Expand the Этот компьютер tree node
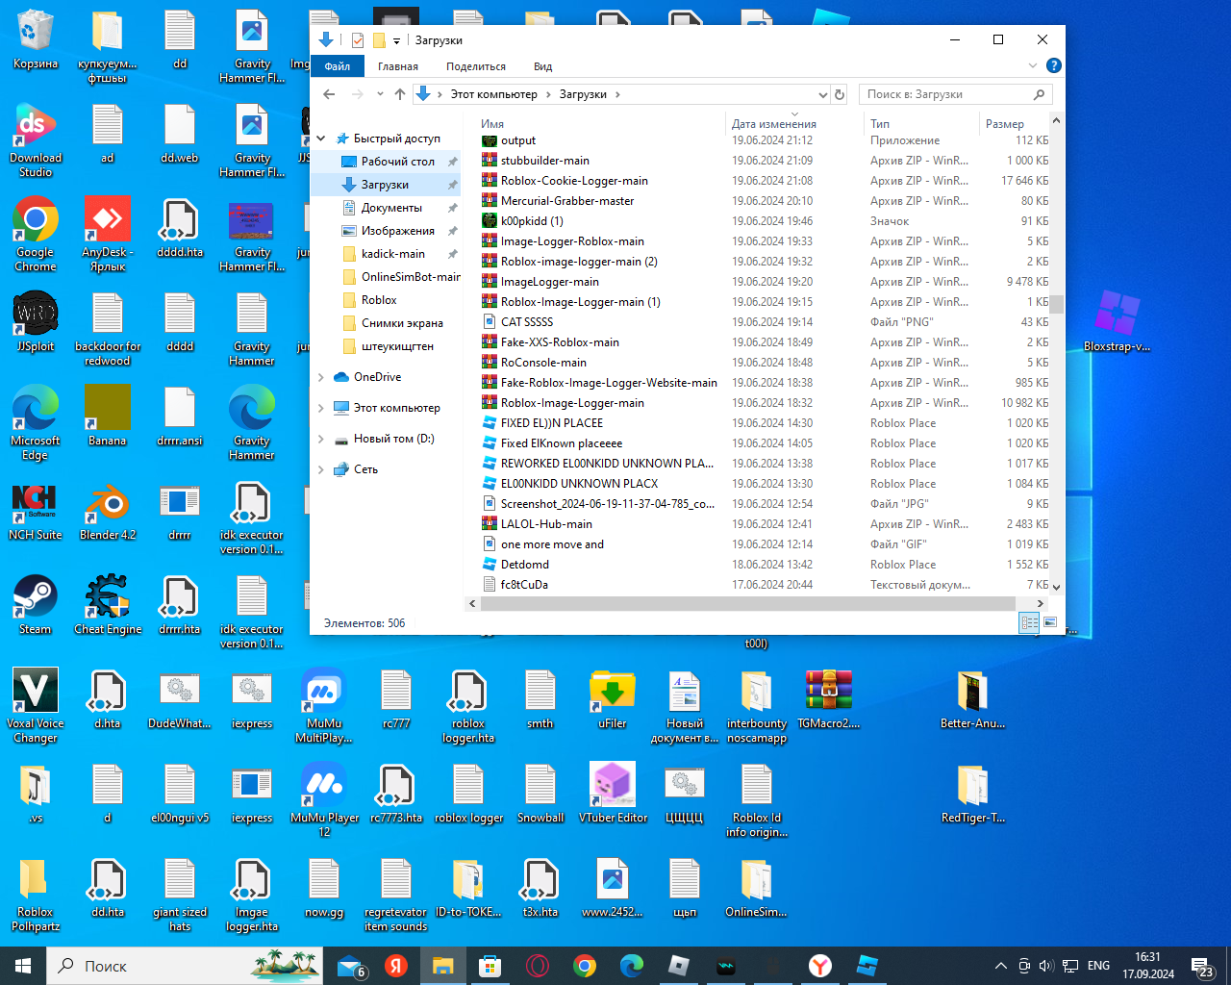 [321, 408]
